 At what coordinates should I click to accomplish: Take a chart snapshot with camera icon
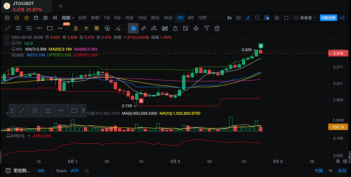tap(238, 18)
